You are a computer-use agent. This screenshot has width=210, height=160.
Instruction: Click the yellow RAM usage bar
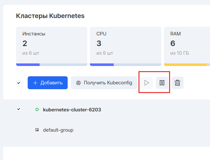coord(185,65)
